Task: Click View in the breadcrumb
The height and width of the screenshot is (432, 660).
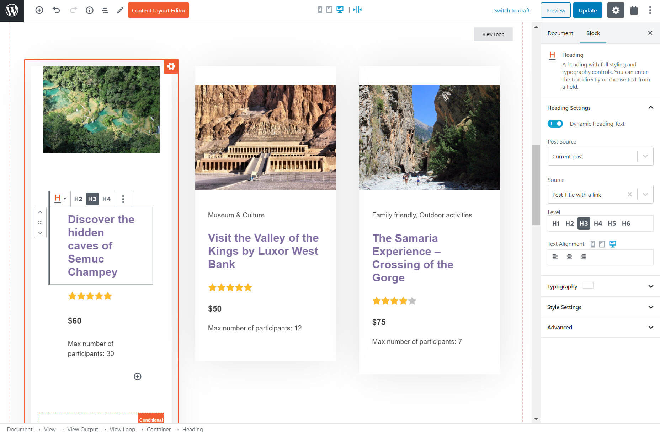Action: (x=50, y=429)
